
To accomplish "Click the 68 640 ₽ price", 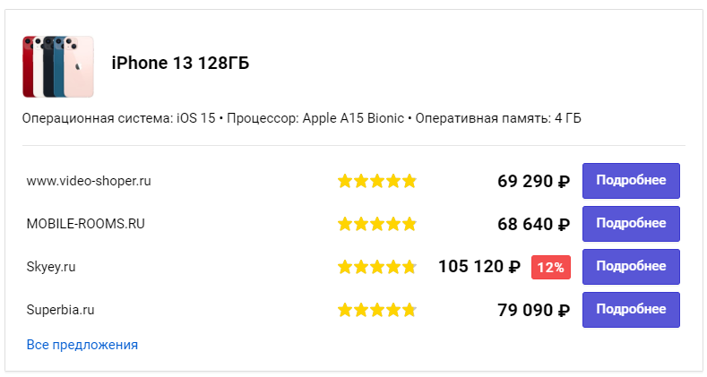I will point(533,224).
